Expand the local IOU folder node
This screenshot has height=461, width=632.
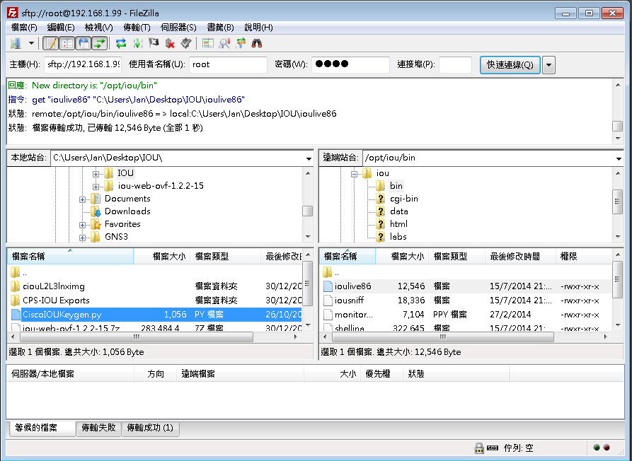pos(96,174)
